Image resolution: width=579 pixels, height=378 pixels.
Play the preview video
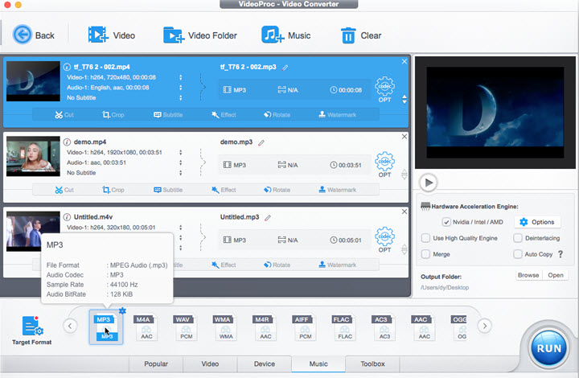click(429, 183)
